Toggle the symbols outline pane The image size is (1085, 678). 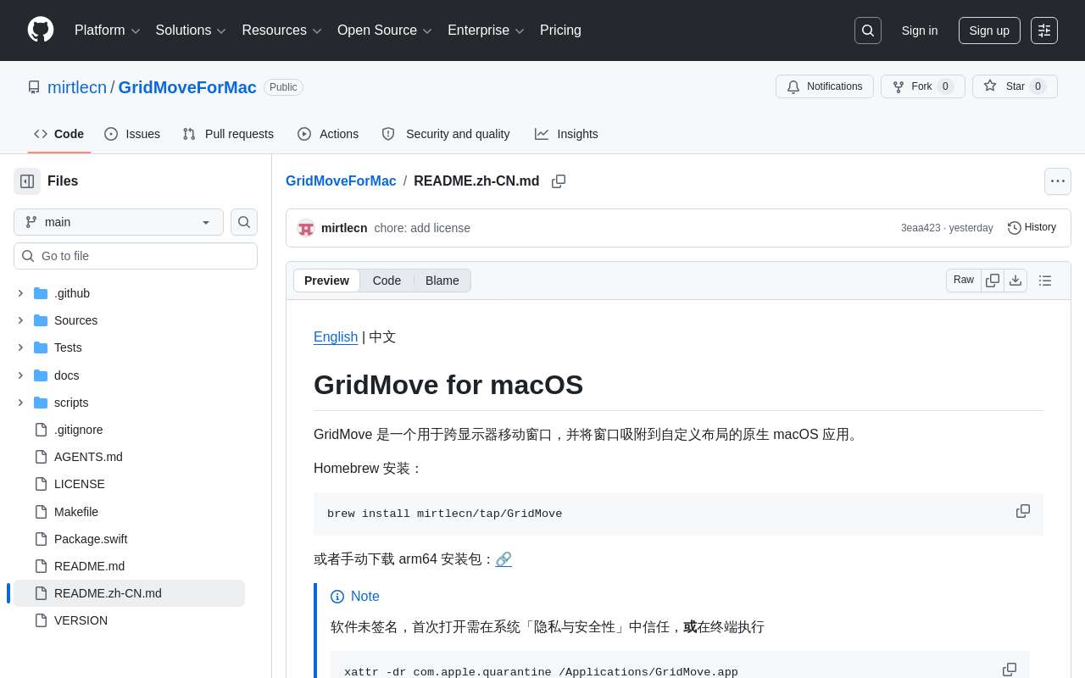click(1045, 280)
